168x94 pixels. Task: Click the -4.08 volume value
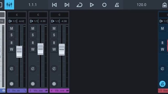coord(64,21)
